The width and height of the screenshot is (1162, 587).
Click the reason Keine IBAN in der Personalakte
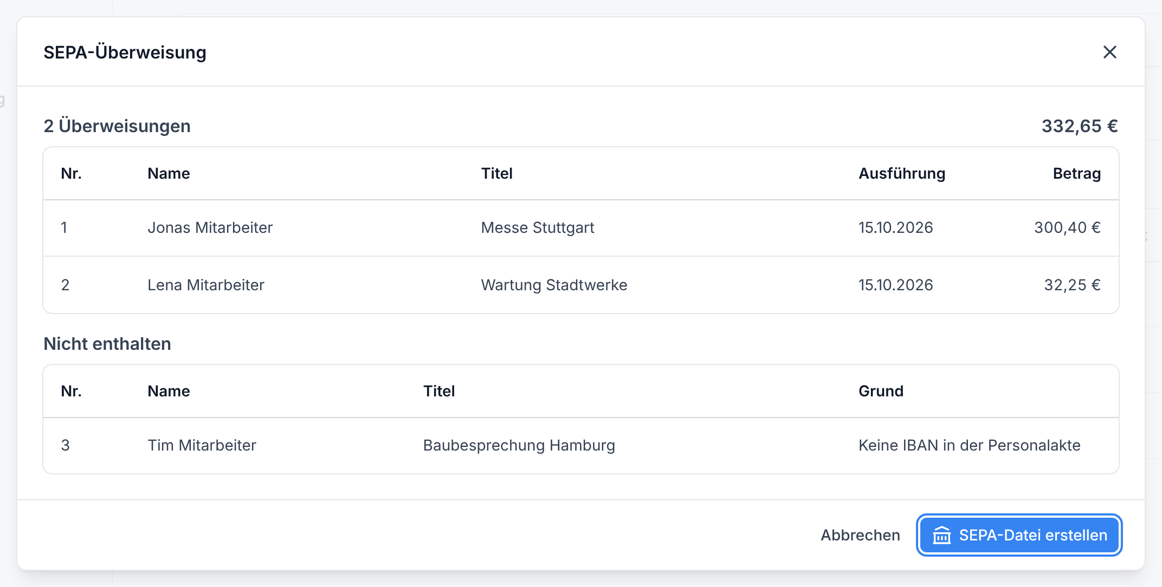point(969,445)
